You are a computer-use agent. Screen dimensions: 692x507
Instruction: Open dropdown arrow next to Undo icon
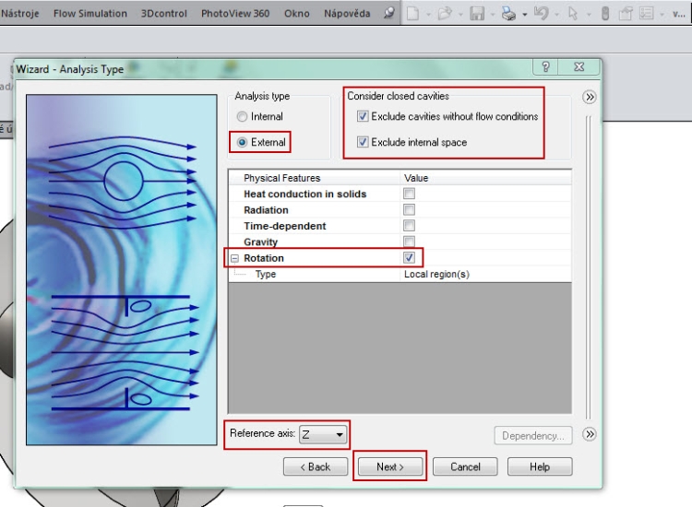[x=556, y=15]
